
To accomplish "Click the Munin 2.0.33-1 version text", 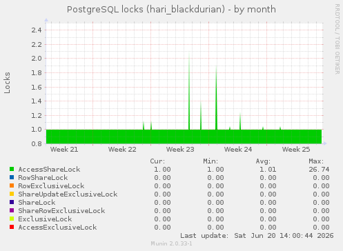I will pyautogui.click(x=171, y=243).
